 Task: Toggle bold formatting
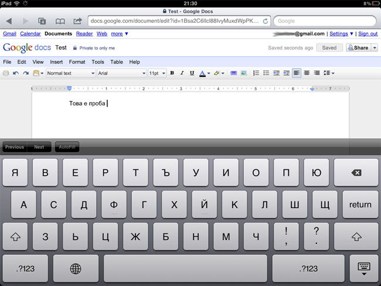172,73
